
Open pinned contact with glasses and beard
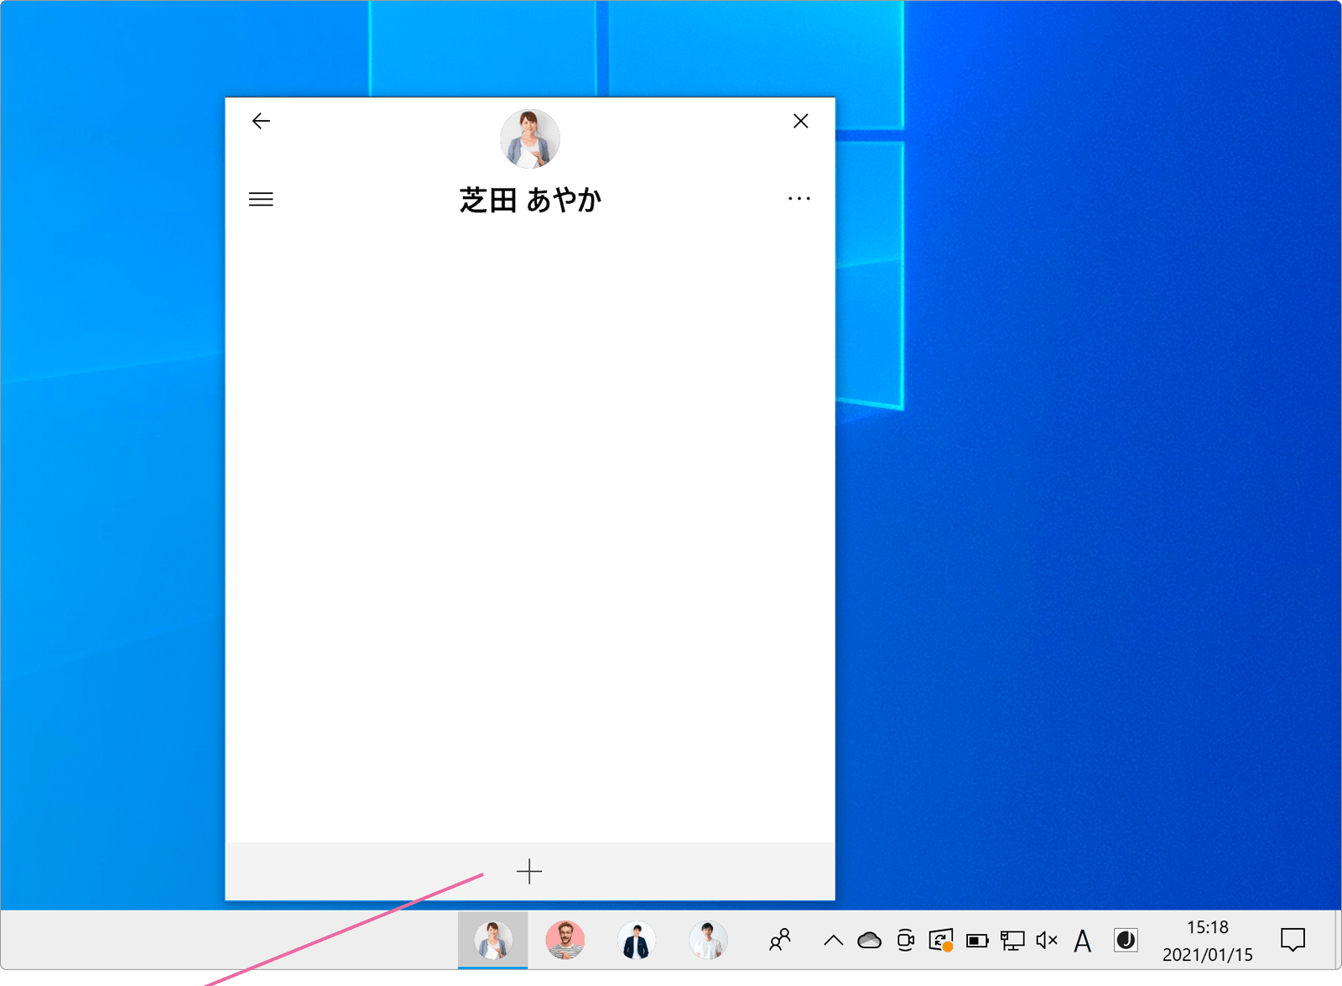[565, 940]
